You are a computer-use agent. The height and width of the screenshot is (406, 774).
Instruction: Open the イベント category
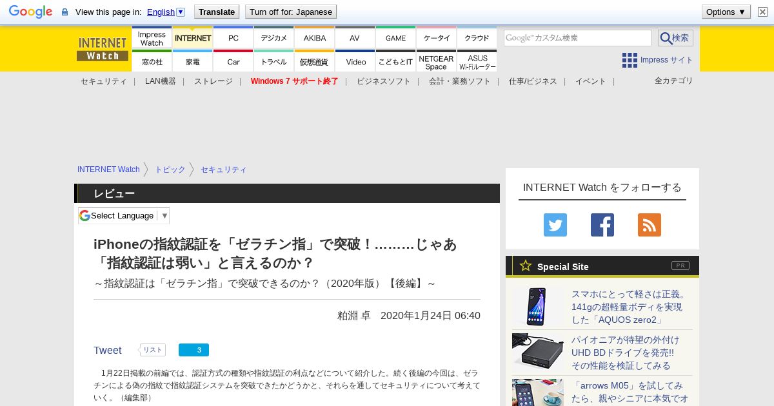point(591,81)
